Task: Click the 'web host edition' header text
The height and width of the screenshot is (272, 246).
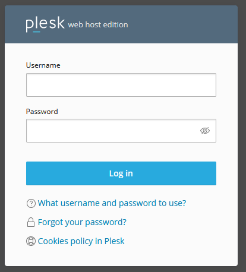Action: 98,25
